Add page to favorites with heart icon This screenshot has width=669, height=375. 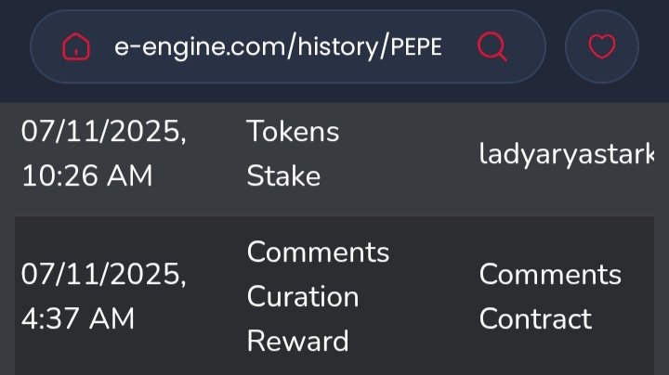(602, 46)
